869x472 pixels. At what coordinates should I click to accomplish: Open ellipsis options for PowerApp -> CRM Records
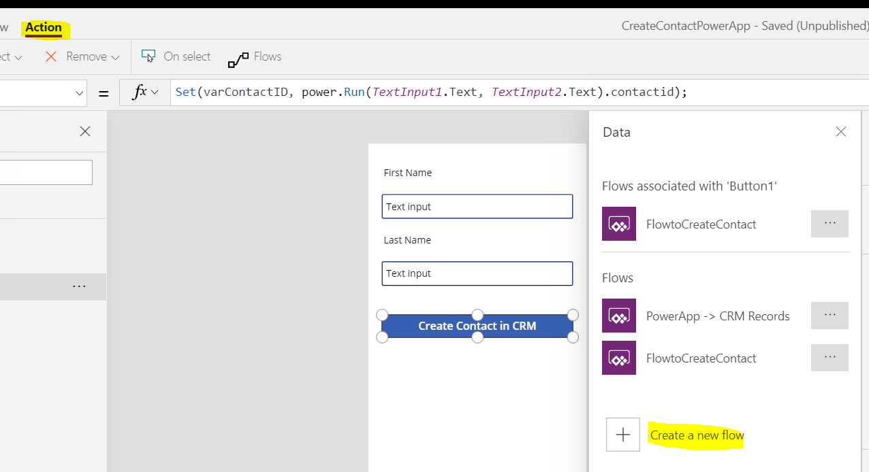(x=829, y=315)
